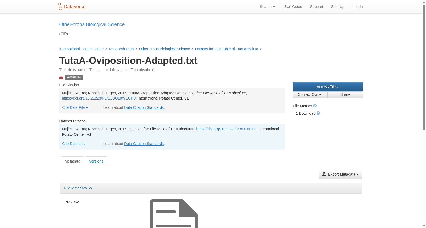Switch to the Versions tab
This screenshot has height=228, width=426.
click(x=96, y=161)
